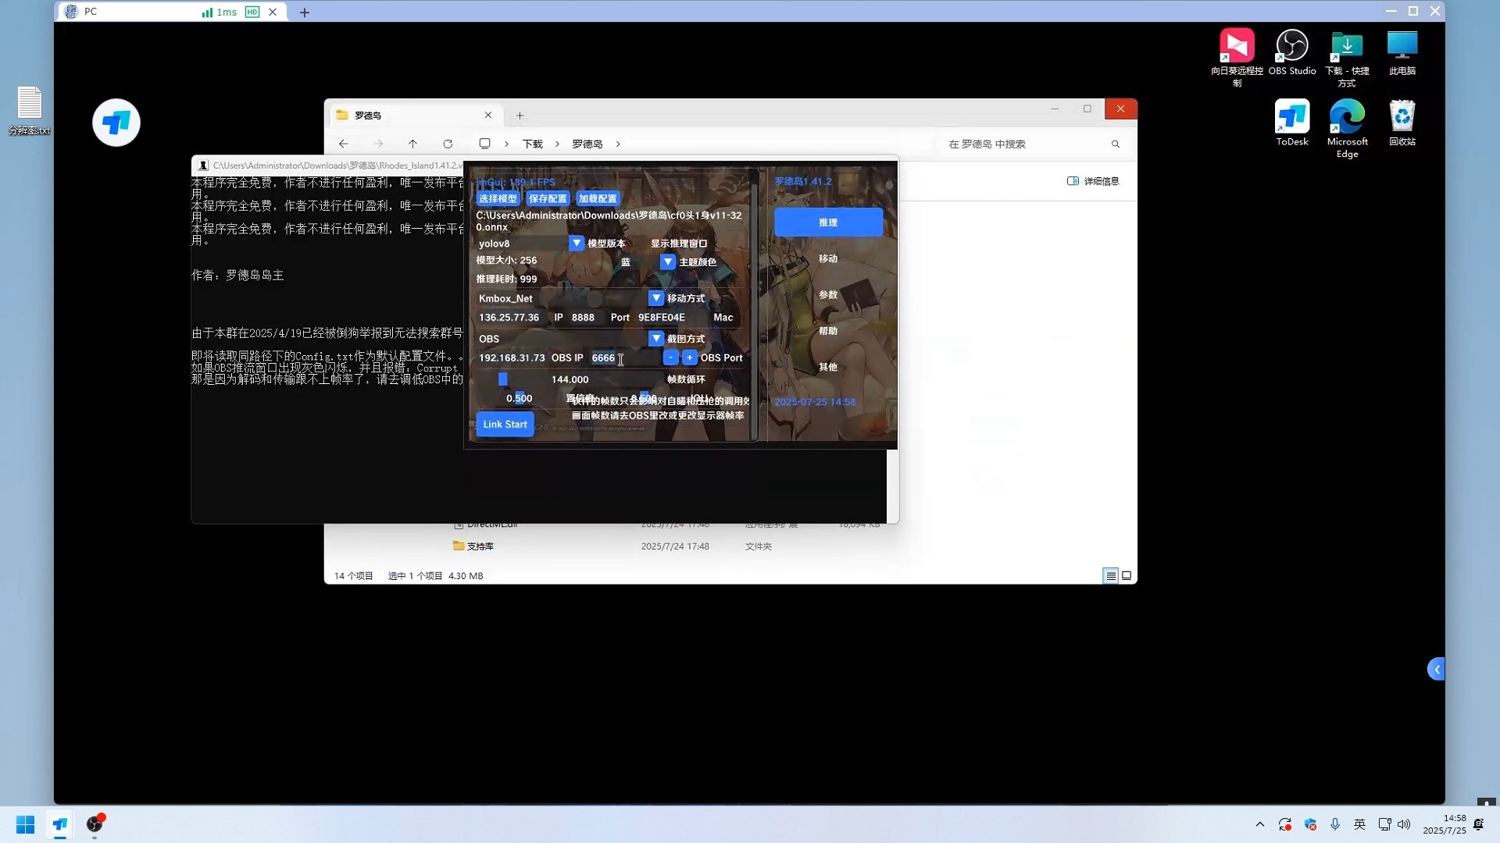Click the search magnifier in Explorer

pos(1115,144)
